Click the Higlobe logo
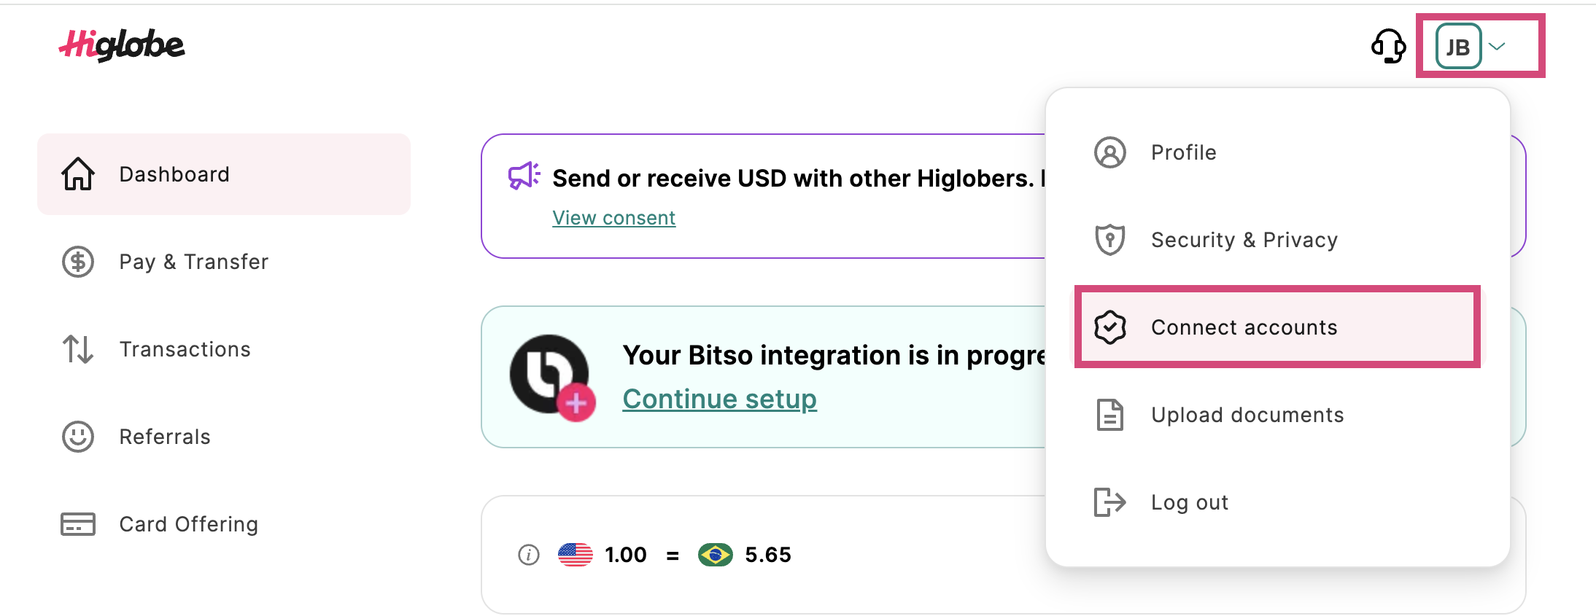 (123, 45)
